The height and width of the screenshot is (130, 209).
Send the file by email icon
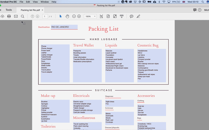pyautogui.click(x=16, y=16)
